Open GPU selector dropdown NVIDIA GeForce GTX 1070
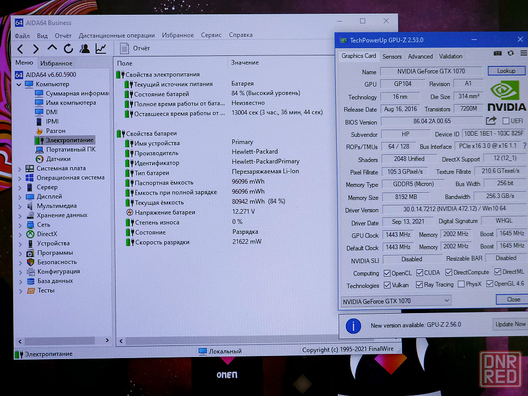Image resolution: width=528 pixels, height=396 pixels. coord(396,301)
